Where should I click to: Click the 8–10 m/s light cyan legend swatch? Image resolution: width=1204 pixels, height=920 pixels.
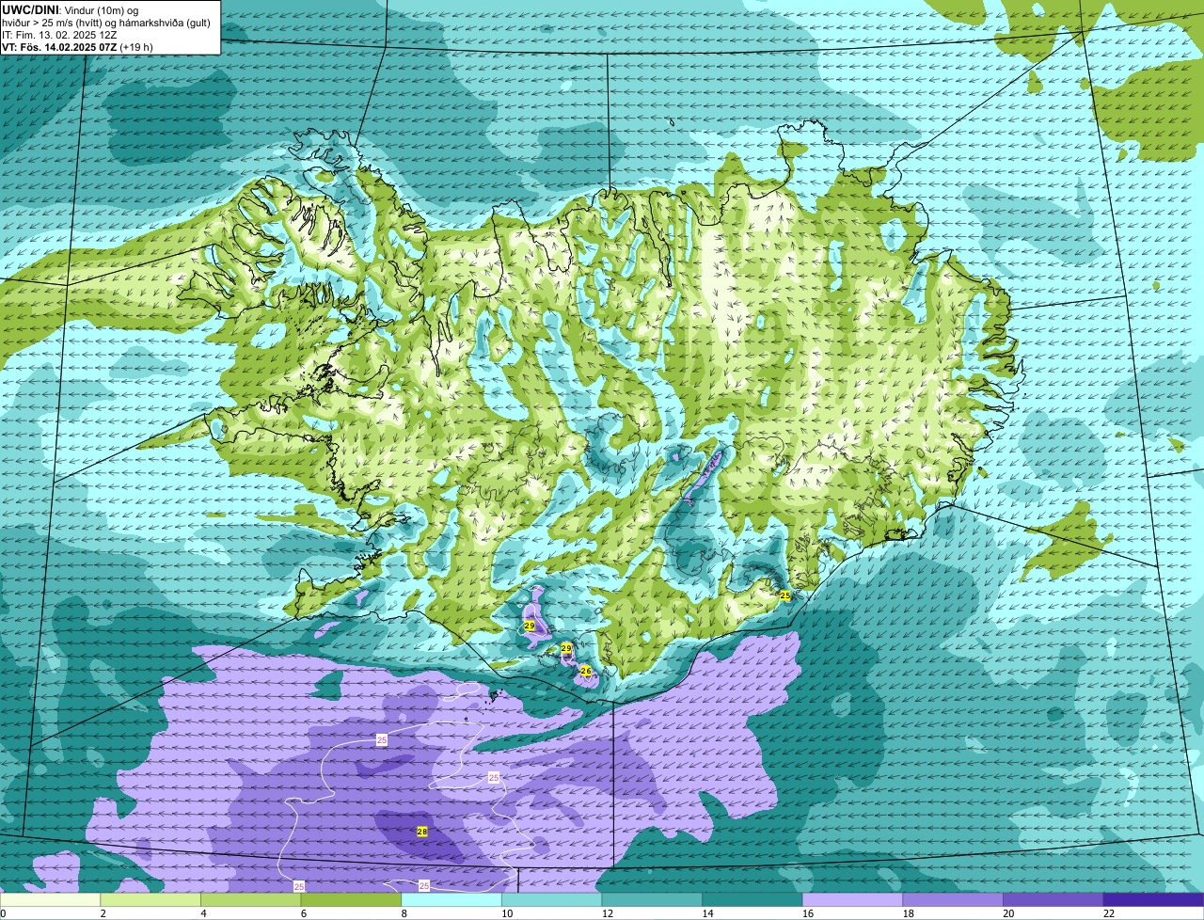coord(451,900)
